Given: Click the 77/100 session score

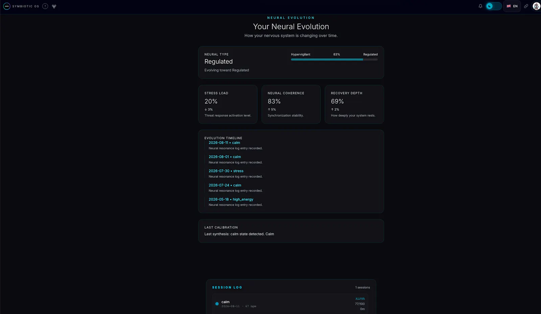Looking at the screenshot, I should coord(360,304).
